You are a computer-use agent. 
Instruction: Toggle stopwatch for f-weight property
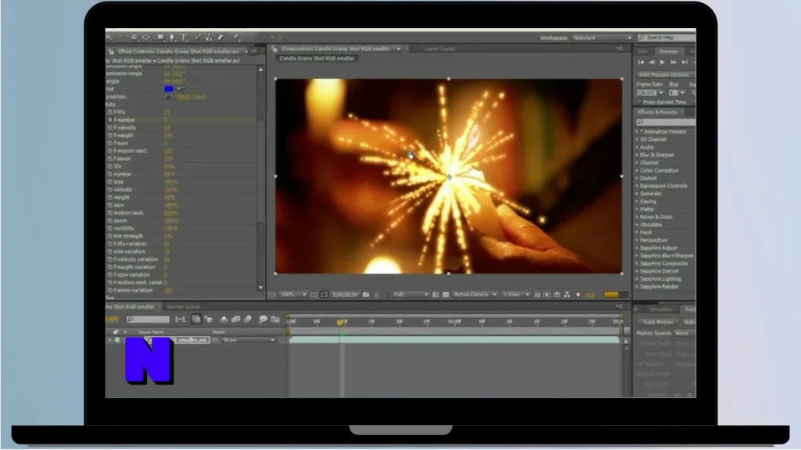110,135
